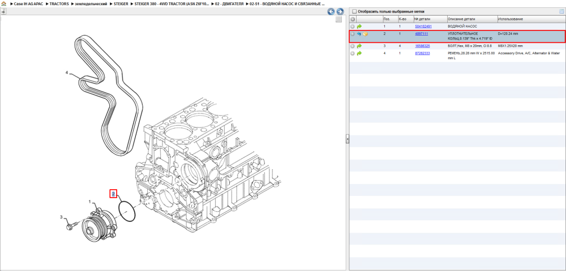Click the O-ring drawing in the diagram
The image size is (566, 271).
point(127,211)
